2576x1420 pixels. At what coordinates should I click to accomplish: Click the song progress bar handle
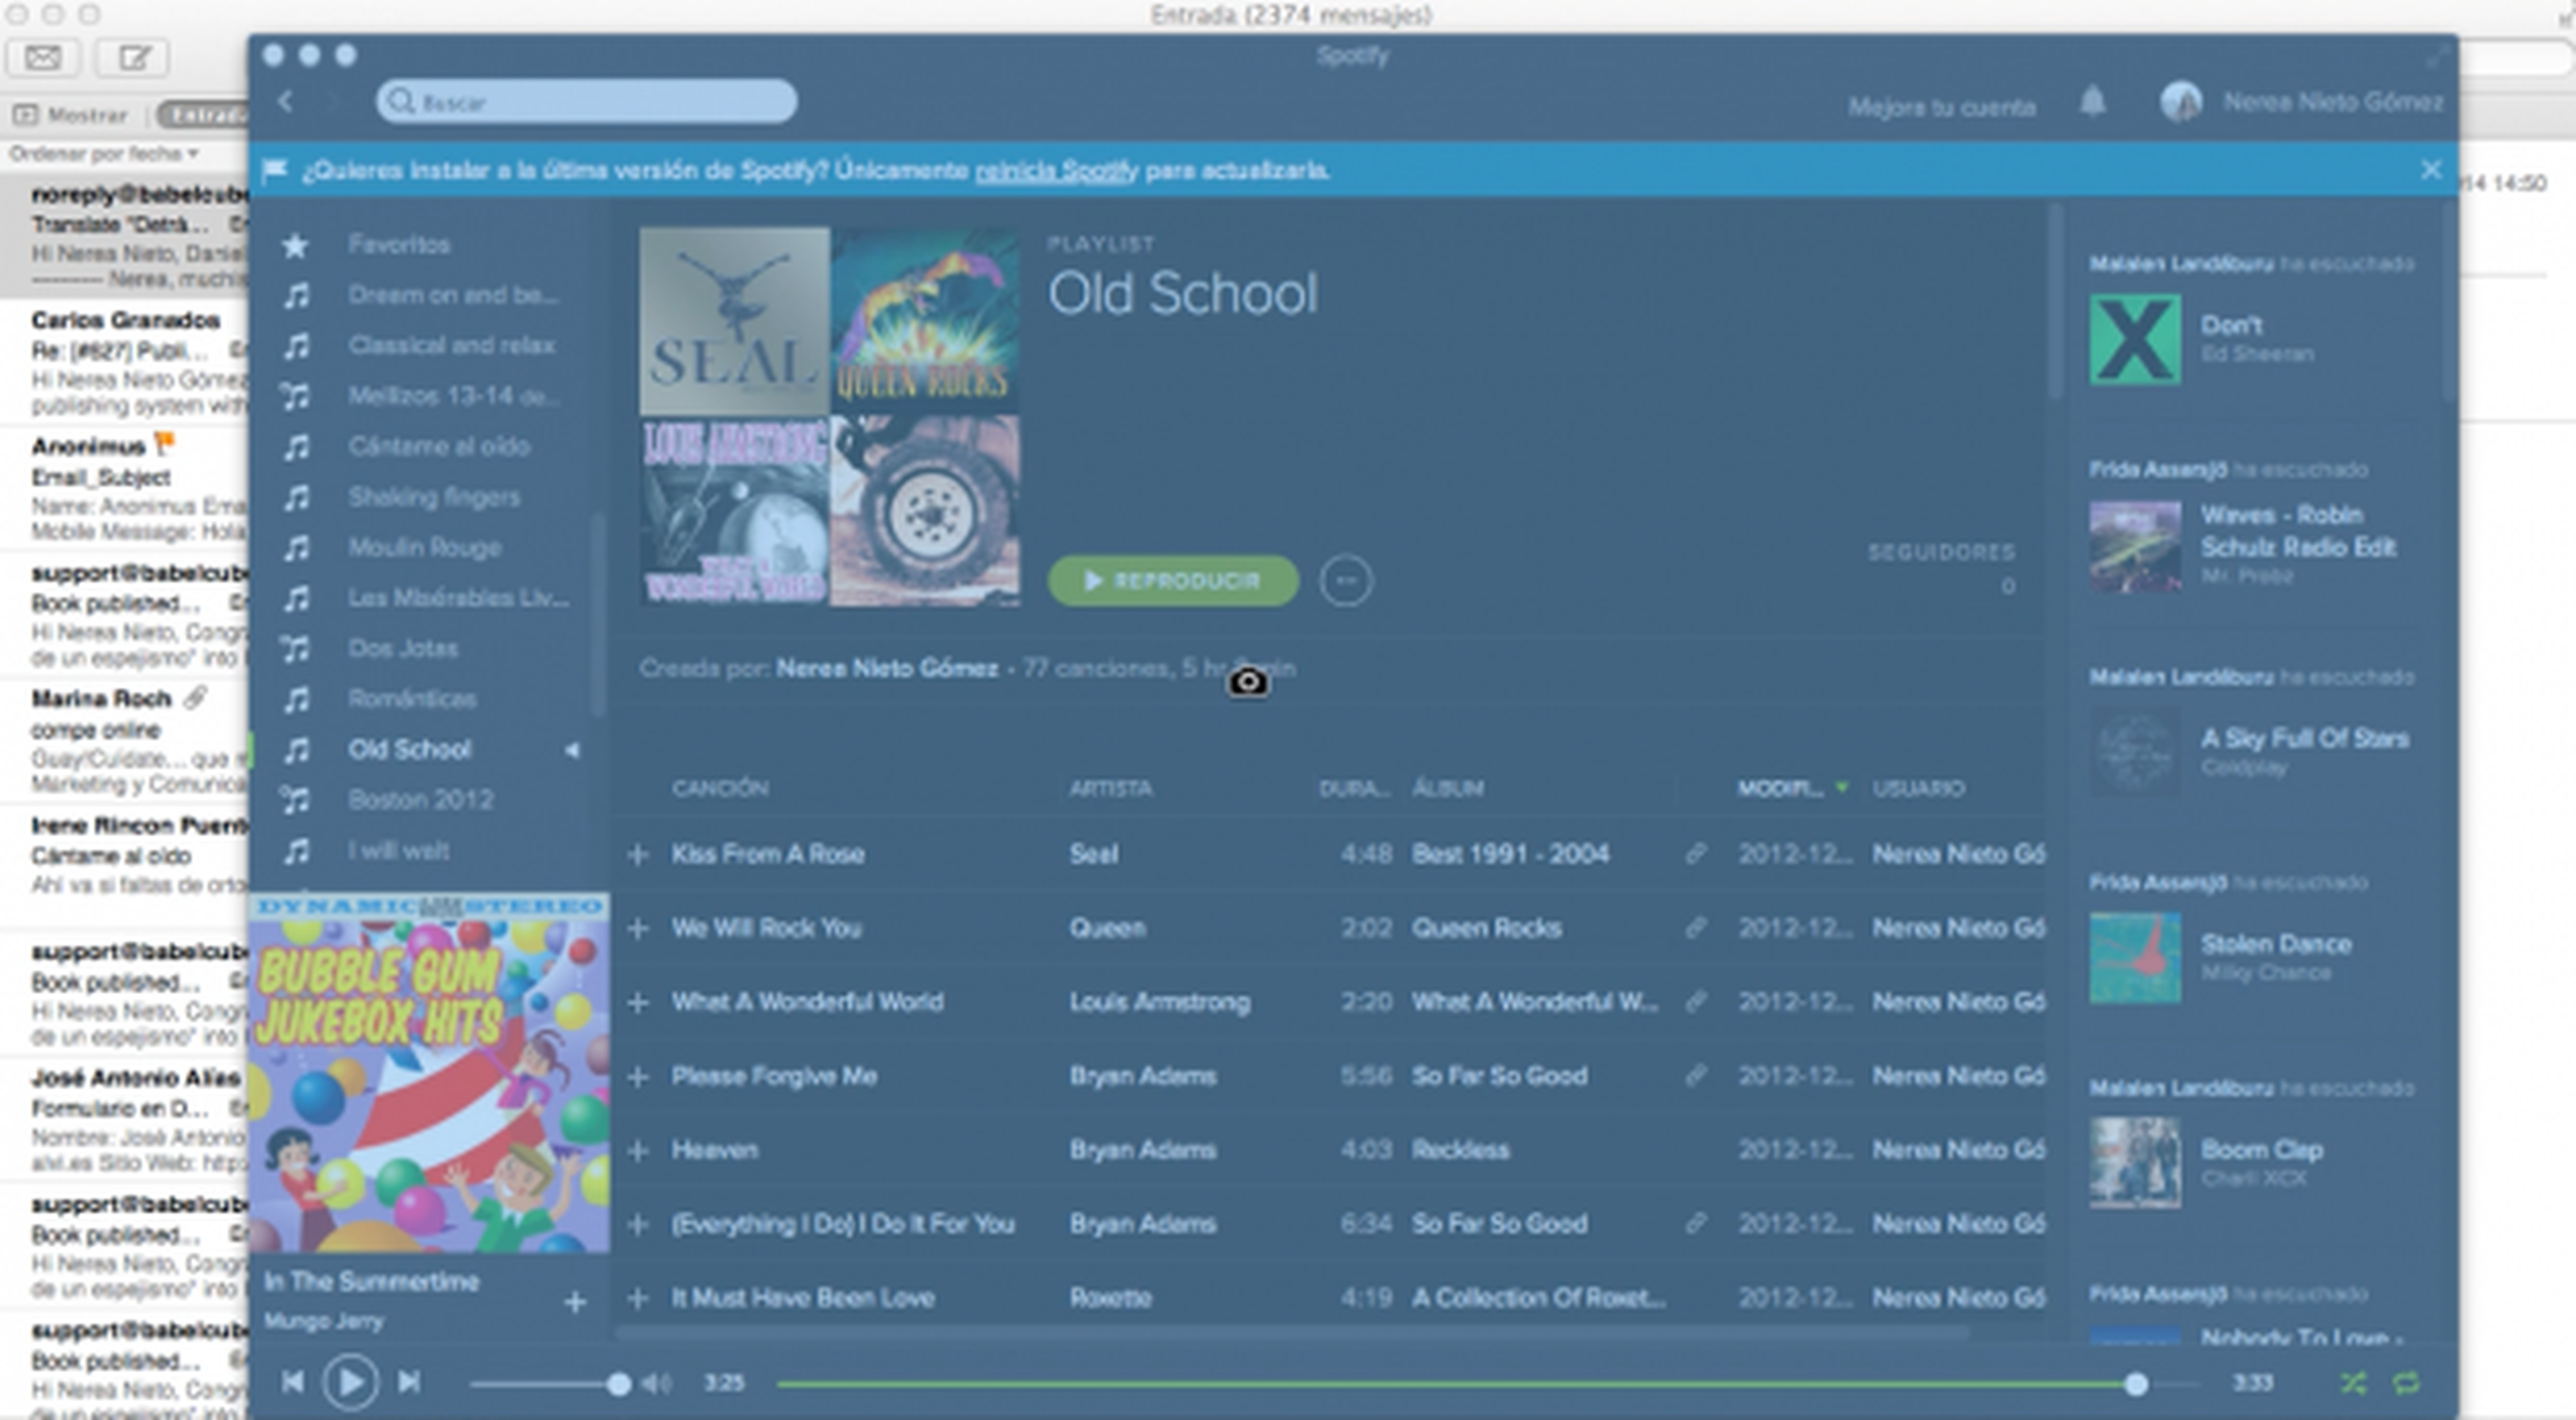click(2136, 1384)
